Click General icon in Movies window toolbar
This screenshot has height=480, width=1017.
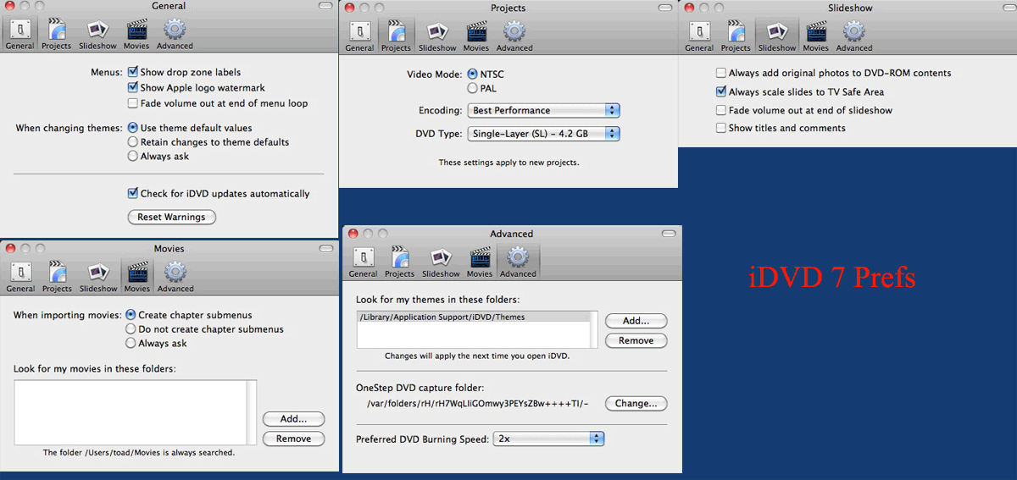(x=20, y=277)
